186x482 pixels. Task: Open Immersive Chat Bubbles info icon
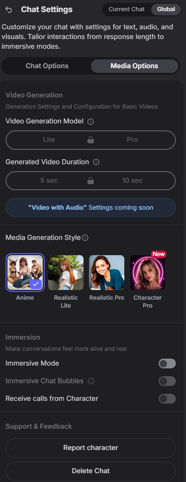click(91, 381)
